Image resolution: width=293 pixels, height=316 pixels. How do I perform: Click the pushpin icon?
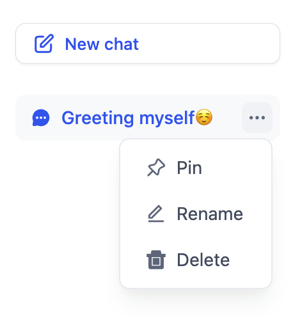pyautogui.click(x=156, y=168)
